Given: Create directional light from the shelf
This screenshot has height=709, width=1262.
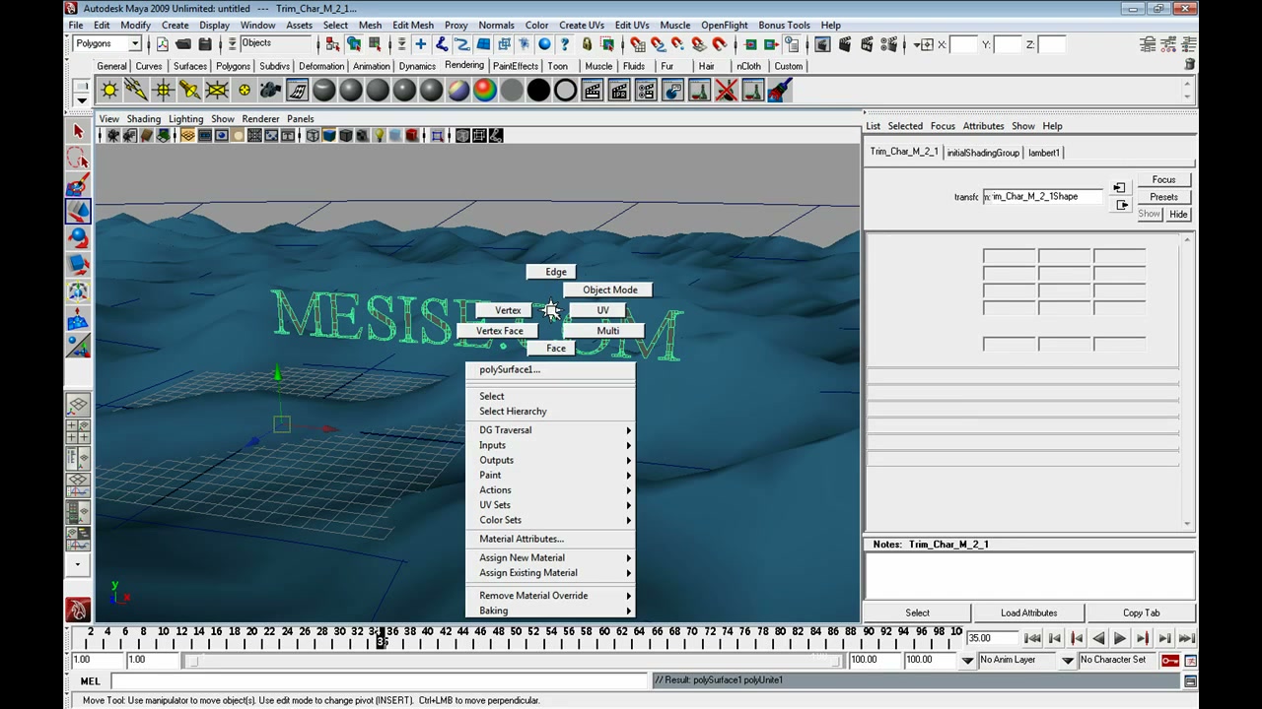Looking at the screenshot, I should pyautogui.click(x=136, y=91).
